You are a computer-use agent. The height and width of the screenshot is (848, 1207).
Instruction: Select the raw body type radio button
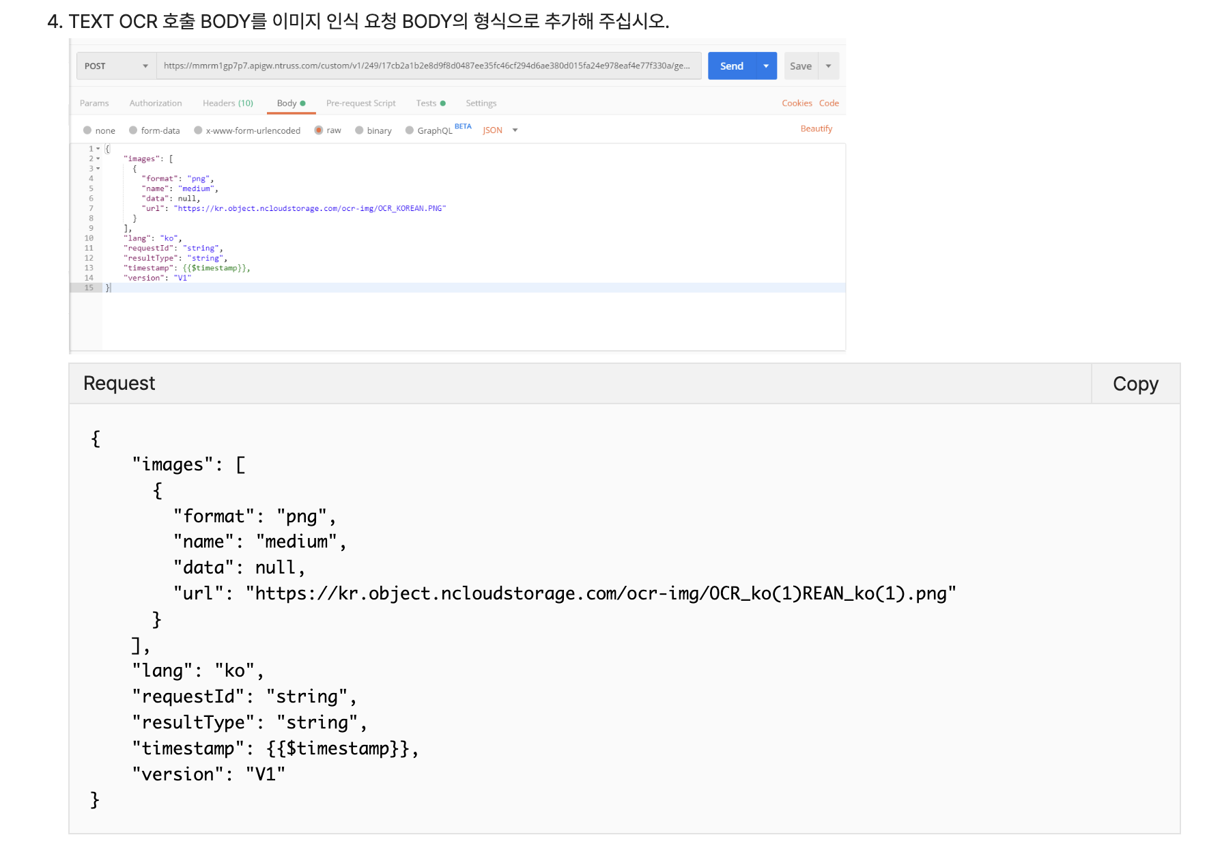click(318, 130)
